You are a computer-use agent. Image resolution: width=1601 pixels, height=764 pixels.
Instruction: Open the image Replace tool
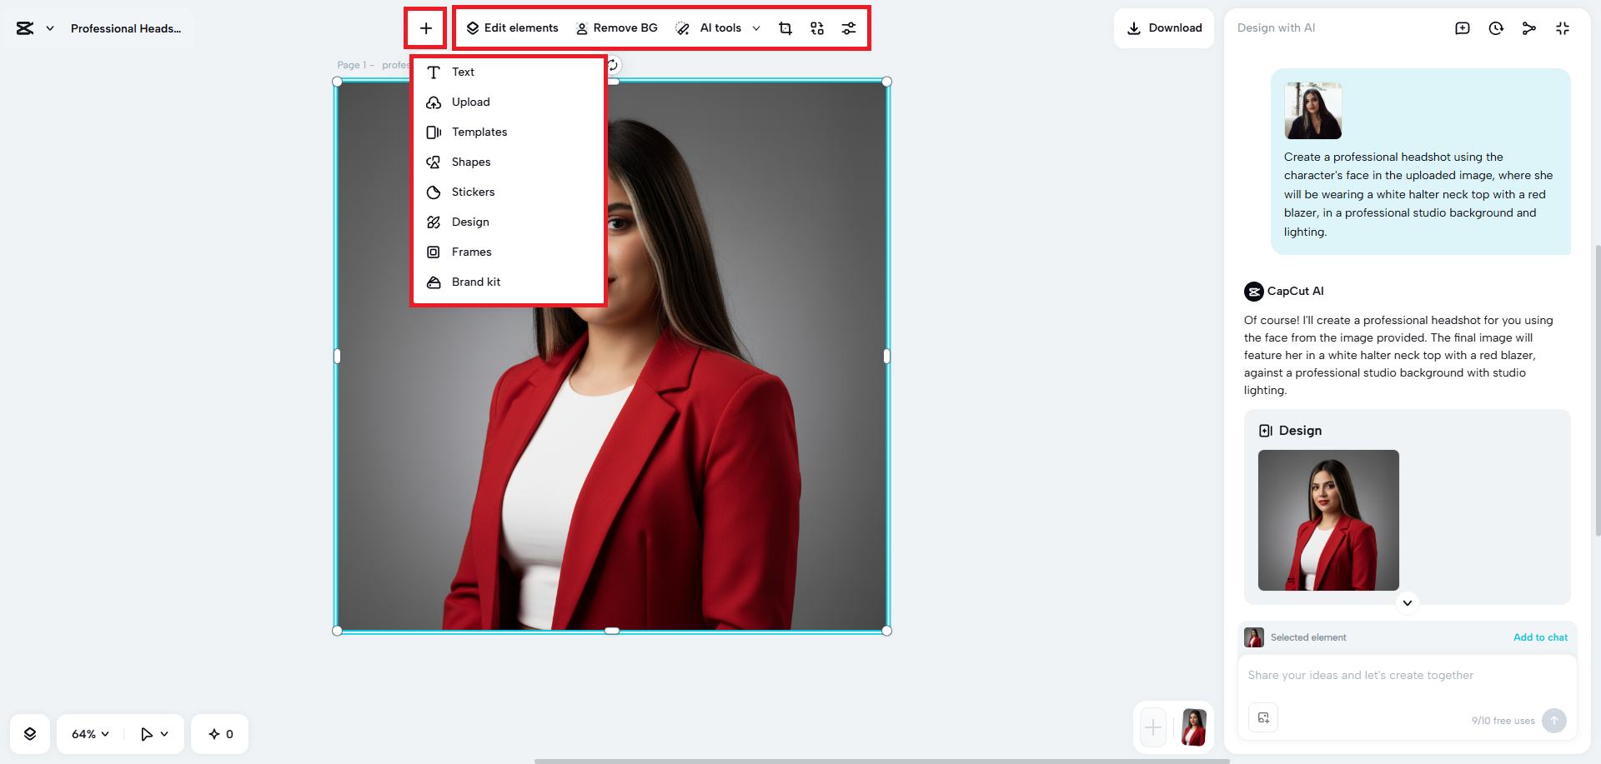click(x=816, y=27)
